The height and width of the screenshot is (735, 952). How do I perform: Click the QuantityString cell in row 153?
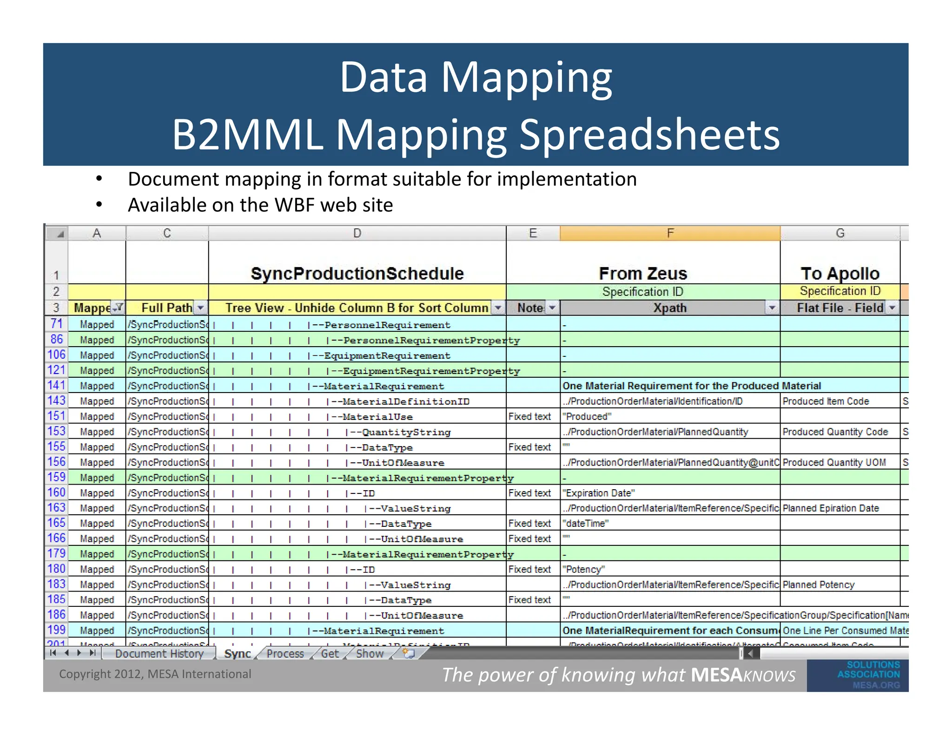357,432
